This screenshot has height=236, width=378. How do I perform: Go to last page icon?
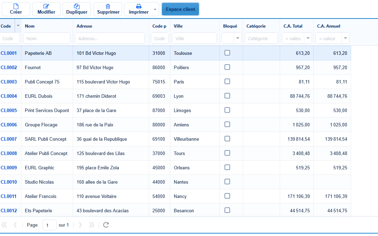click(x=91, y=225)
